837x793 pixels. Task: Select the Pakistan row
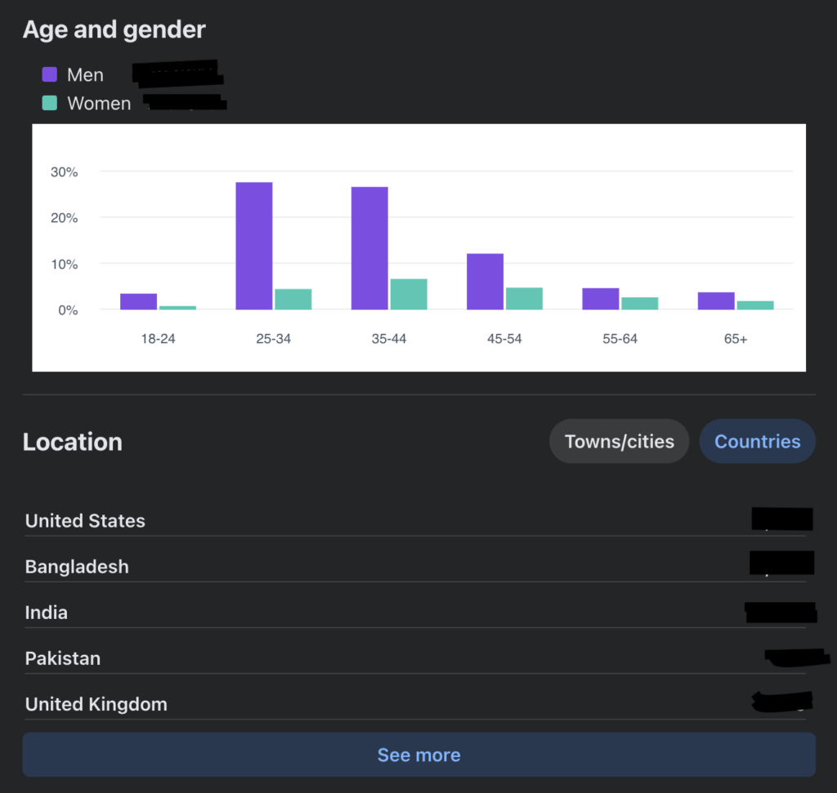point(63,657)
